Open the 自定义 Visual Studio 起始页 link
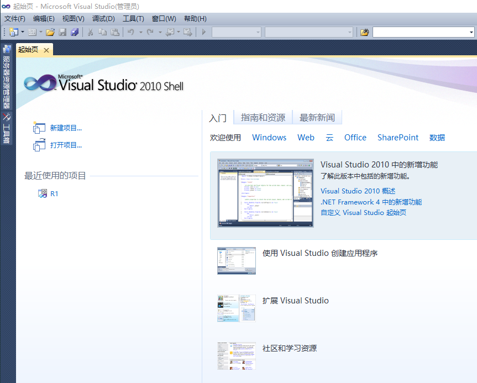 coord(364,213)
